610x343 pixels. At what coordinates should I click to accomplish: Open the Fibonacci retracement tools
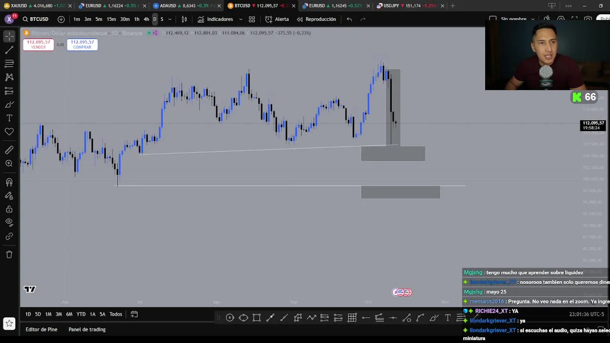[x=9, y=63]
